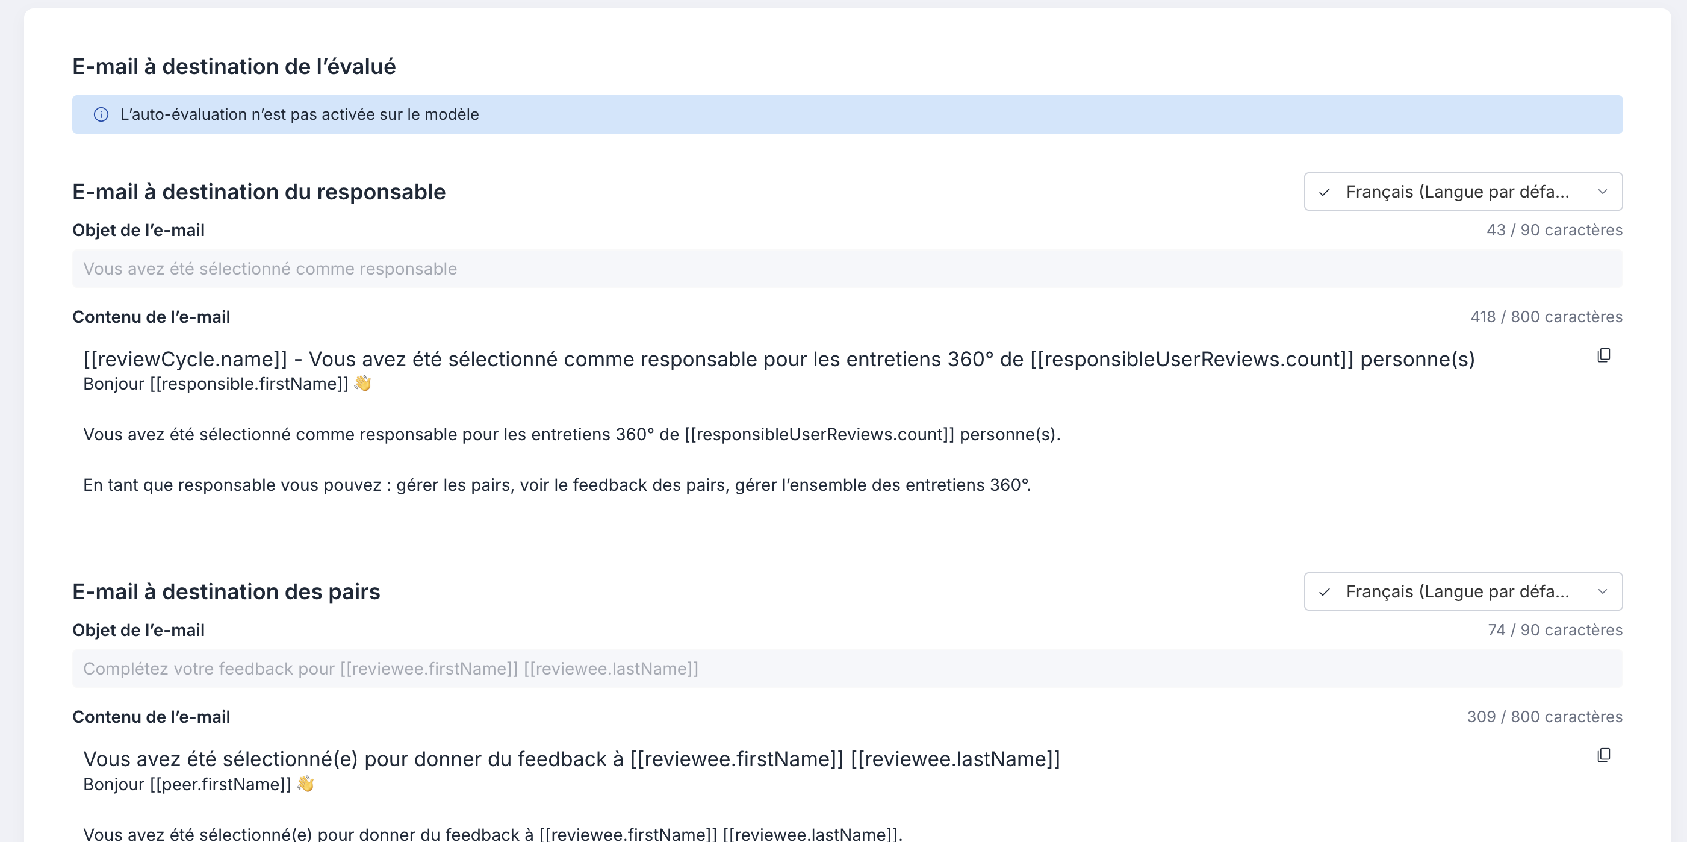Click the pairs content title about donner du feedback
The image size is (1687, 842).
[571, 759]
